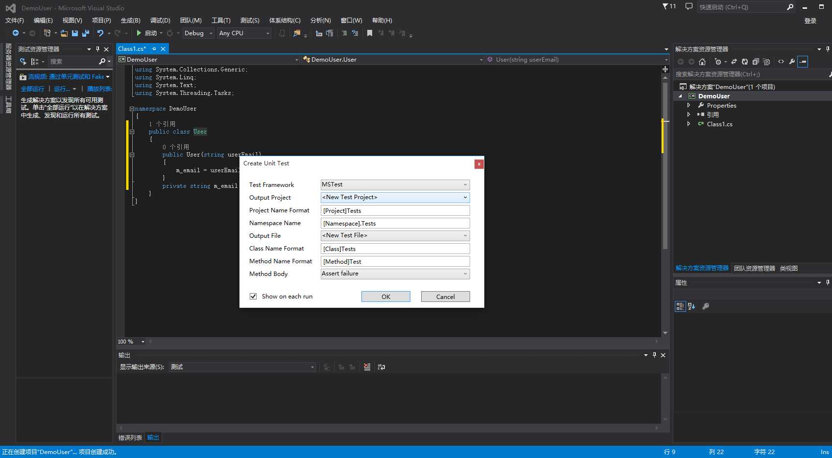Switch to the 错误列表 tab
Screen dimensions: 832x458
130,437
